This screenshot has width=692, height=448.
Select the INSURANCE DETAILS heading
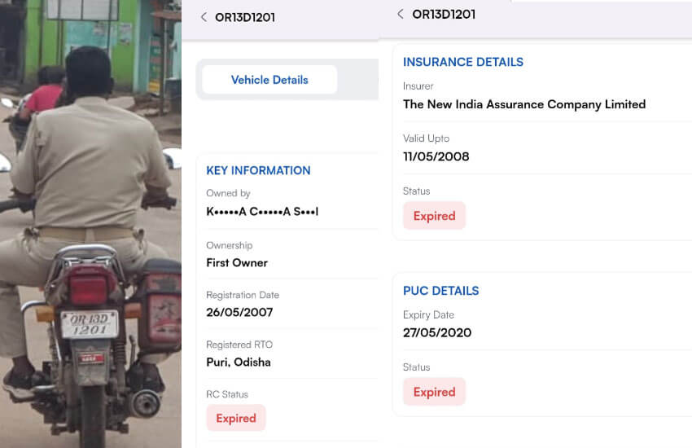click(463, 62)
